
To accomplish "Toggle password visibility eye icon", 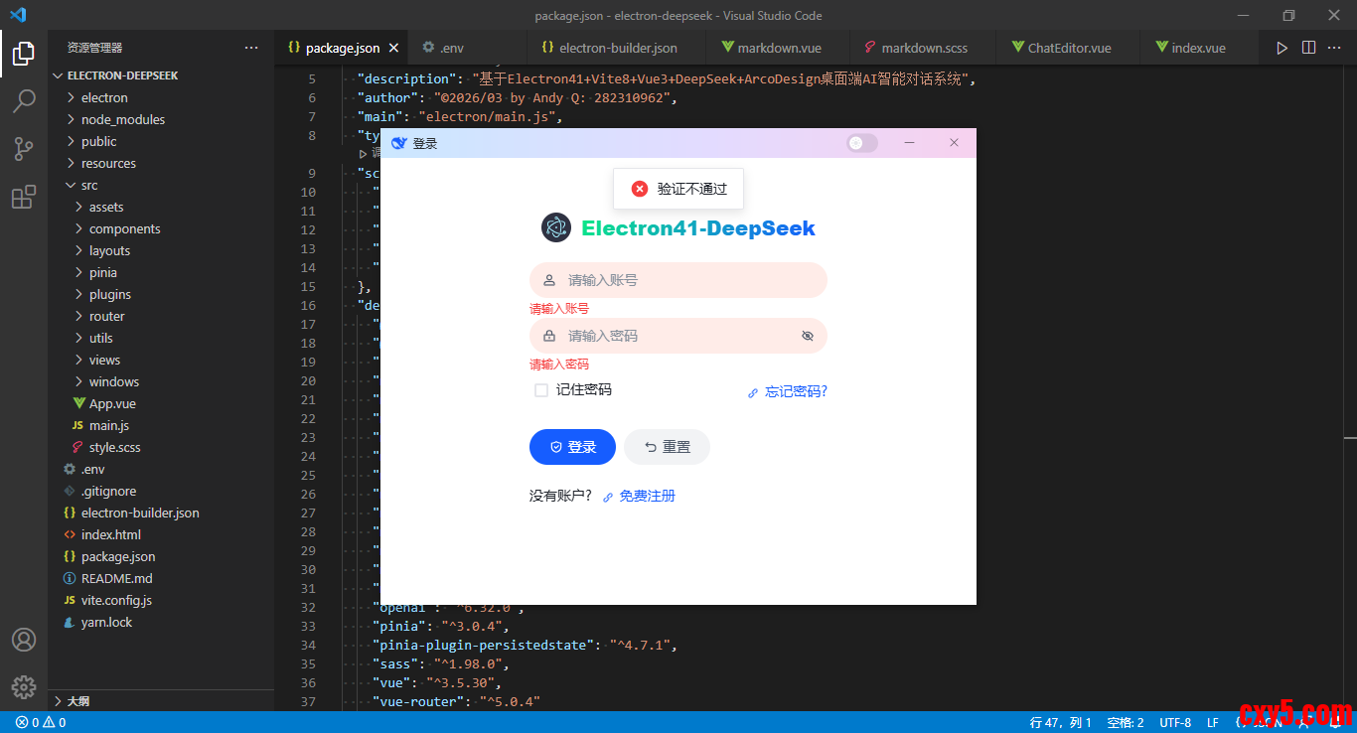I will (807, 336).
